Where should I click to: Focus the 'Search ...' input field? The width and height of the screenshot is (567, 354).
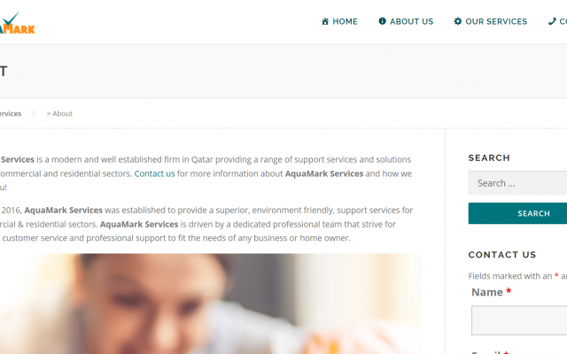(517, 183)
